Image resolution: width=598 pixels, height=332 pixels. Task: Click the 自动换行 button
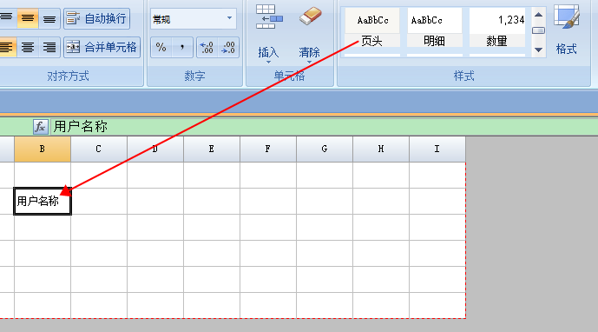click(97, 18)
